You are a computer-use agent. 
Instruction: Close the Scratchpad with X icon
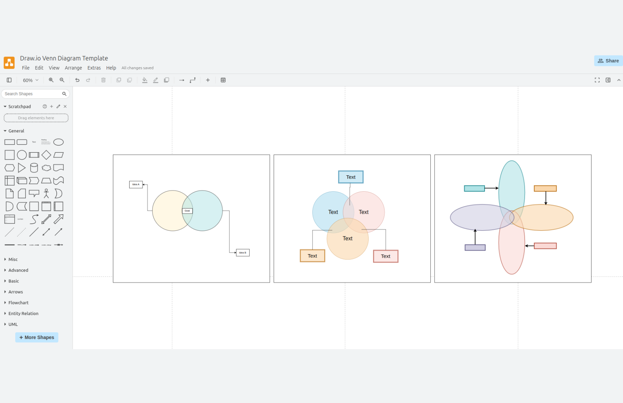click(65, 106)
